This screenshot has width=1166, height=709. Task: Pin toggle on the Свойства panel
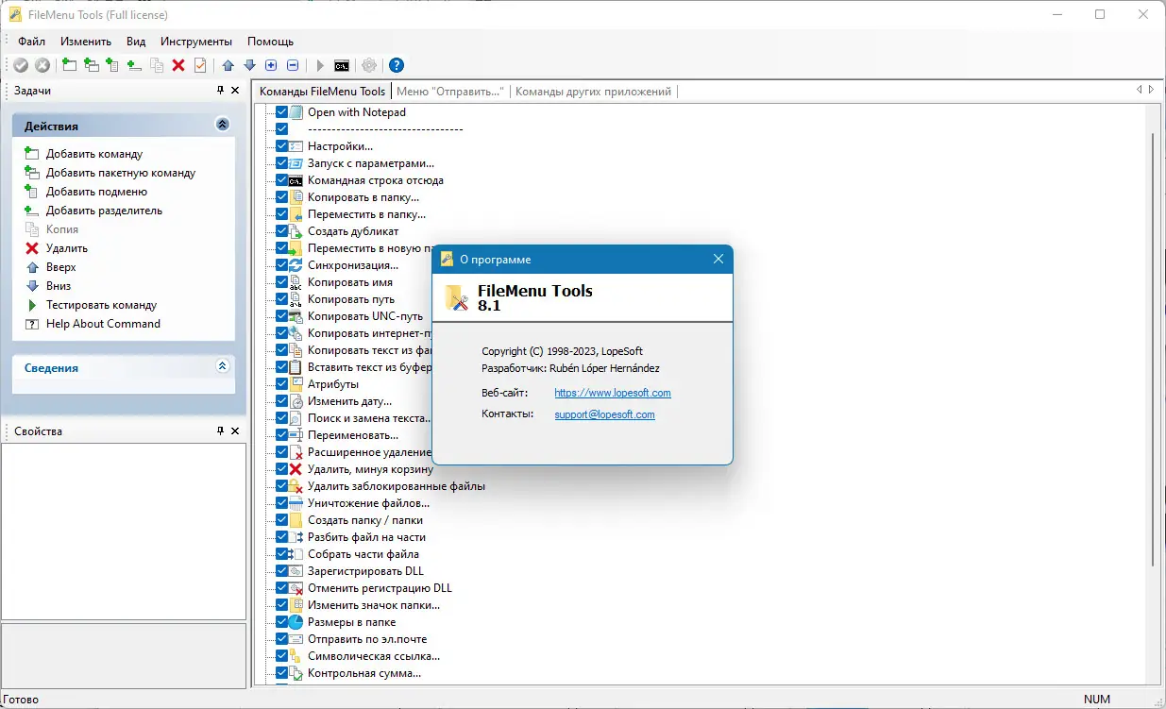point(221,430)
